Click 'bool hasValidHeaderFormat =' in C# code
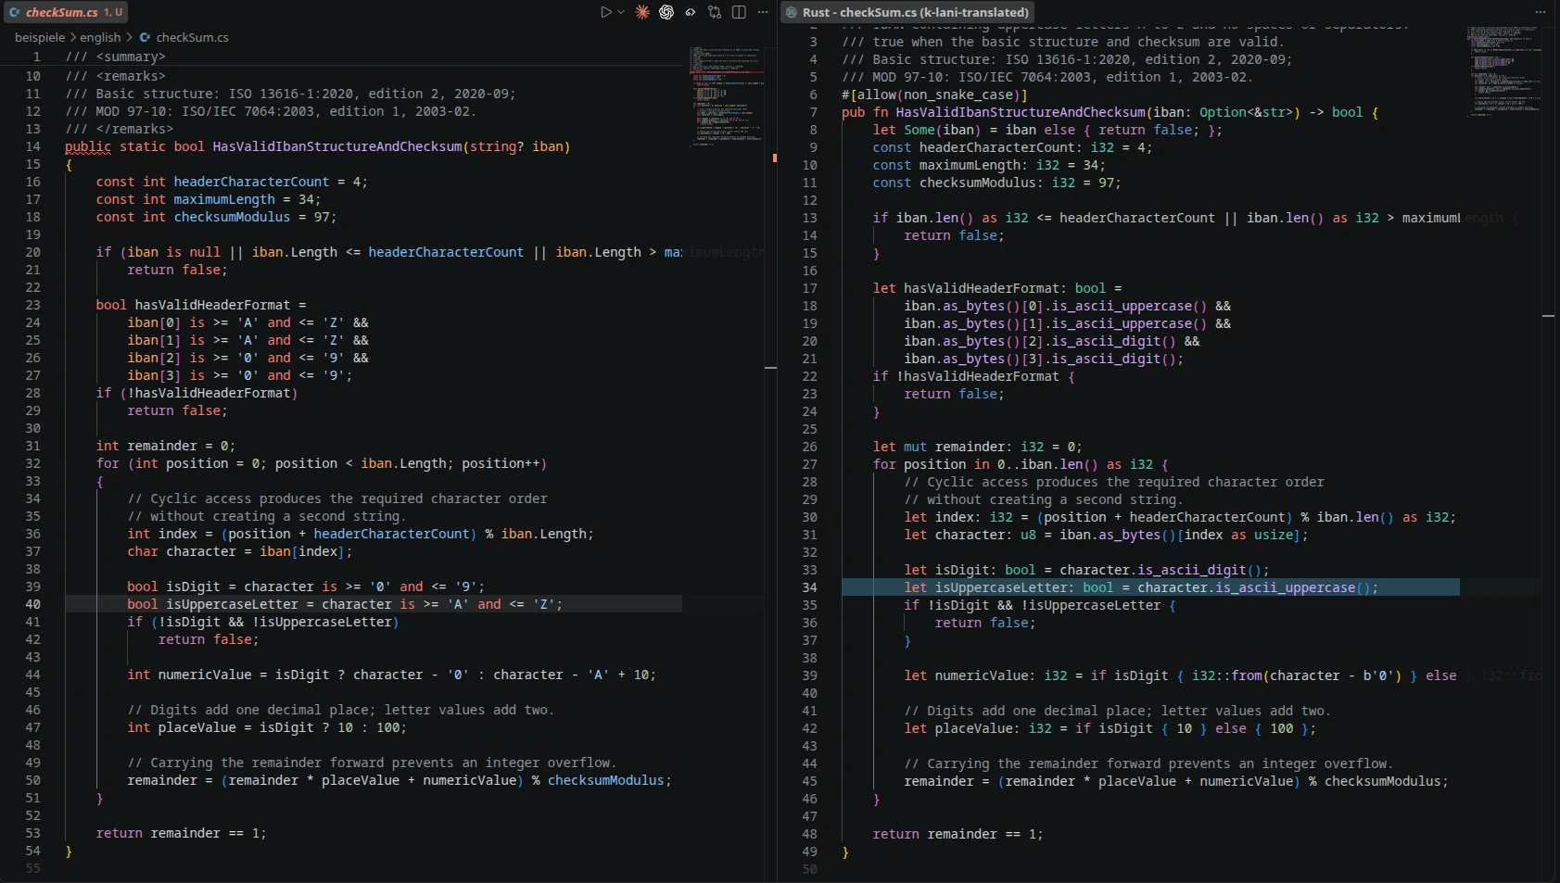The width and height of the screenshot is (1560, 883). pos(201,305)
